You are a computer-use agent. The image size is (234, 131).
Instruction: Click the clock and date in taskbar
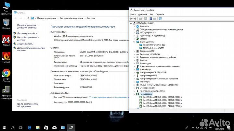[219, 127]
